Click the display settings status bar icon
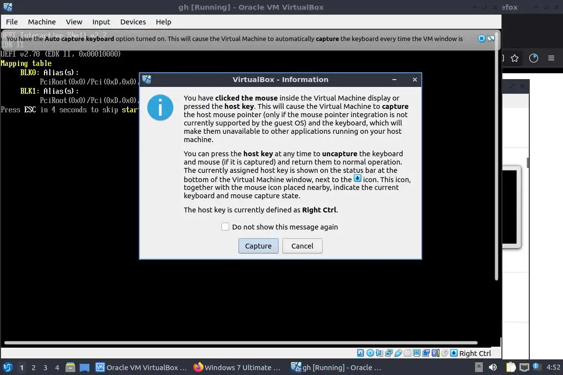The image size is (563, 375). (x=416, y=353)
